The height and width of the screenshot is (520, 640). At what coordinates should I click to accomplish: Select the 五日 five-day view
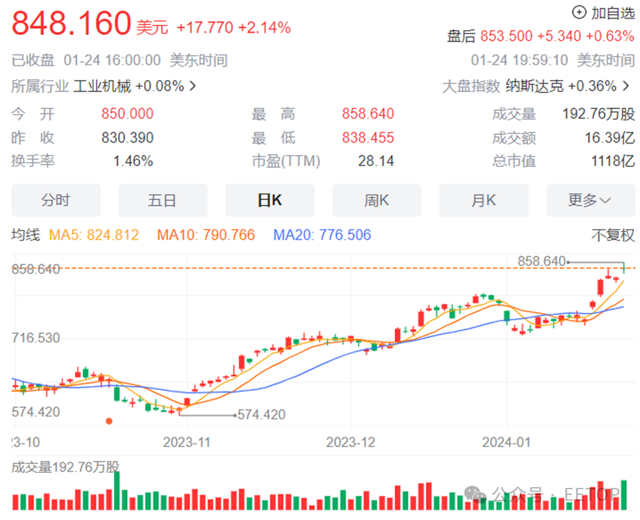tap(163, 200)
